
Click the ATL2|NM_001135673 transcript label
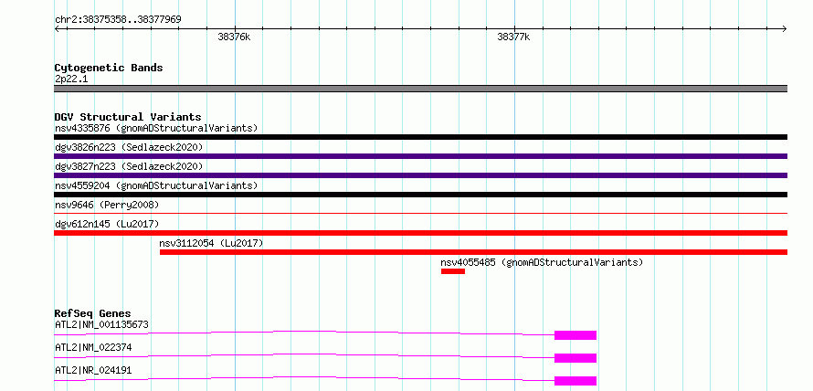tap(101, 324)
